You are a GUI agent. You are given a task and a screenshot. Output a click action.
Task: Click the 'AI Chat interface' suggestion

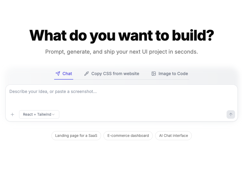pyautogui.click(x=173, y=136)
